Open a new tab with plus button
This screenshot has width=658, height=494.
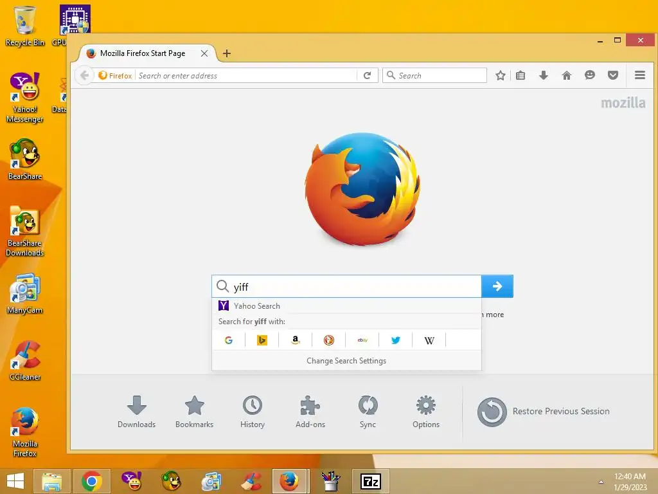(227, 53)
